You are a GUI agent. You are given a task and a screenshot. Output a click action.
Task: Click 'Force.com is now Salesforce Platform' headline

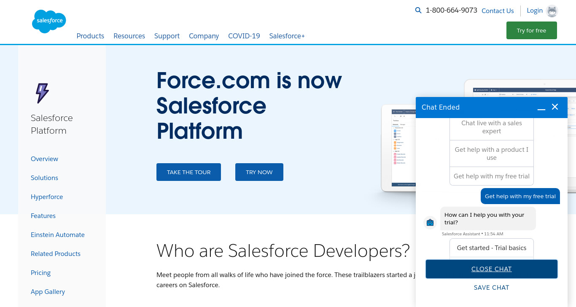(249, 105)
